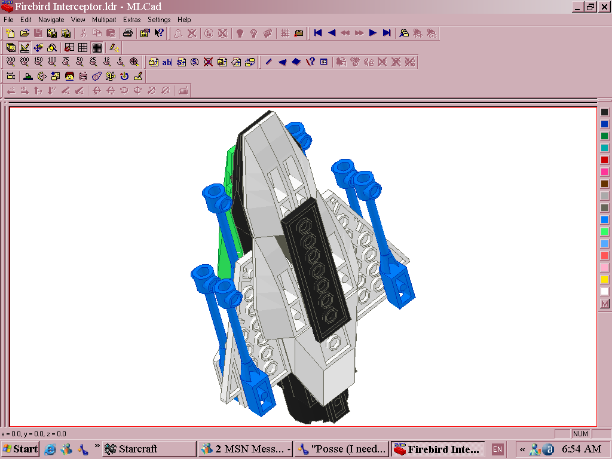Pick the red color swatch
612x459 pixels.
[x=605, y=160]
